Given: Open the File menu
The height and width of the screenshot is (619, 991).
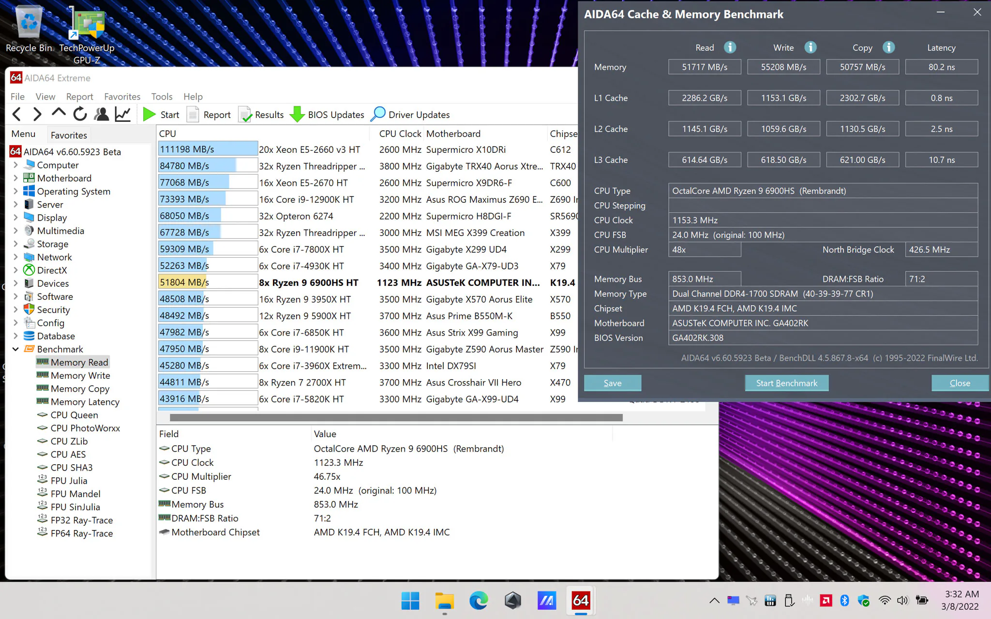Looking at the screenshot, I should click(17, 97).
